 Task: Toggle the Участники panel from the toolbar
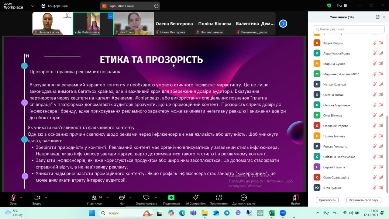click(94, 199)
